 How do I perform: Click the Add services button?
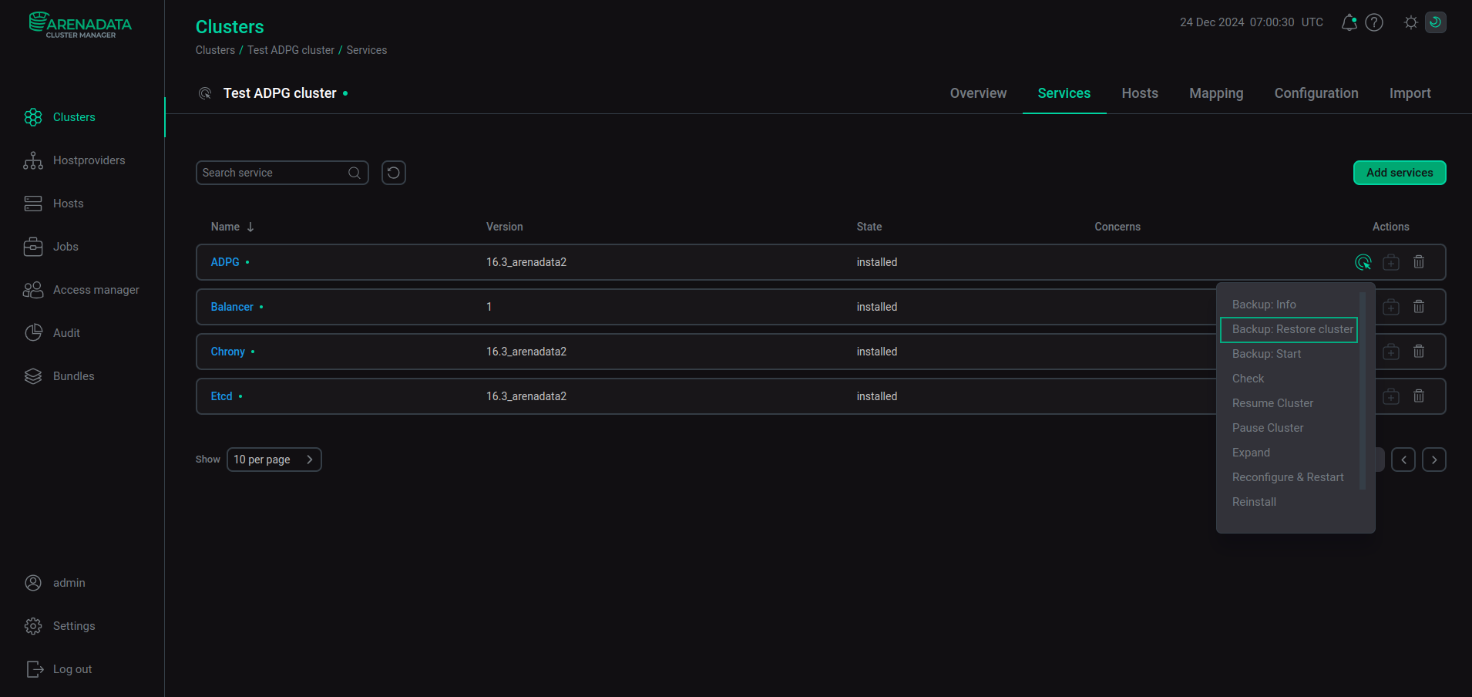point(1400,173)
